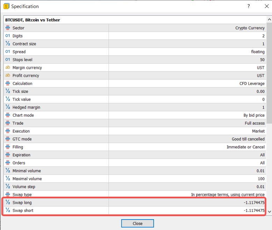Click the 'CFD Leverage' calculation value

pyautogui.click(x=252, y=84)
